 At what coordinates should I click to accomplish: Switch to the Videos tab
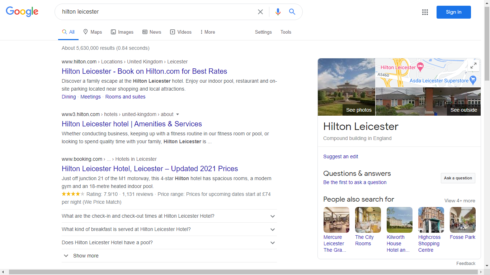181,32
